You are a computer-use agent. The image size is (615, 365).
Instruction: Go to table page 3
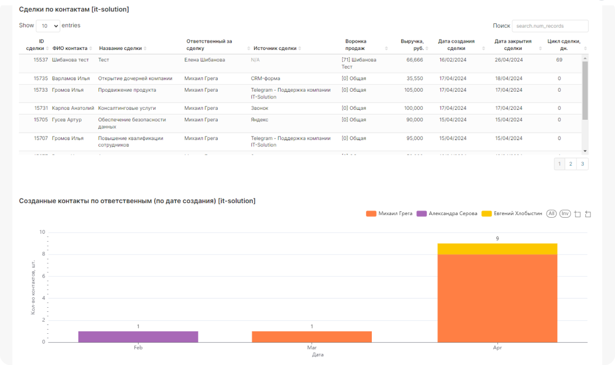click(x=582, y=164)
